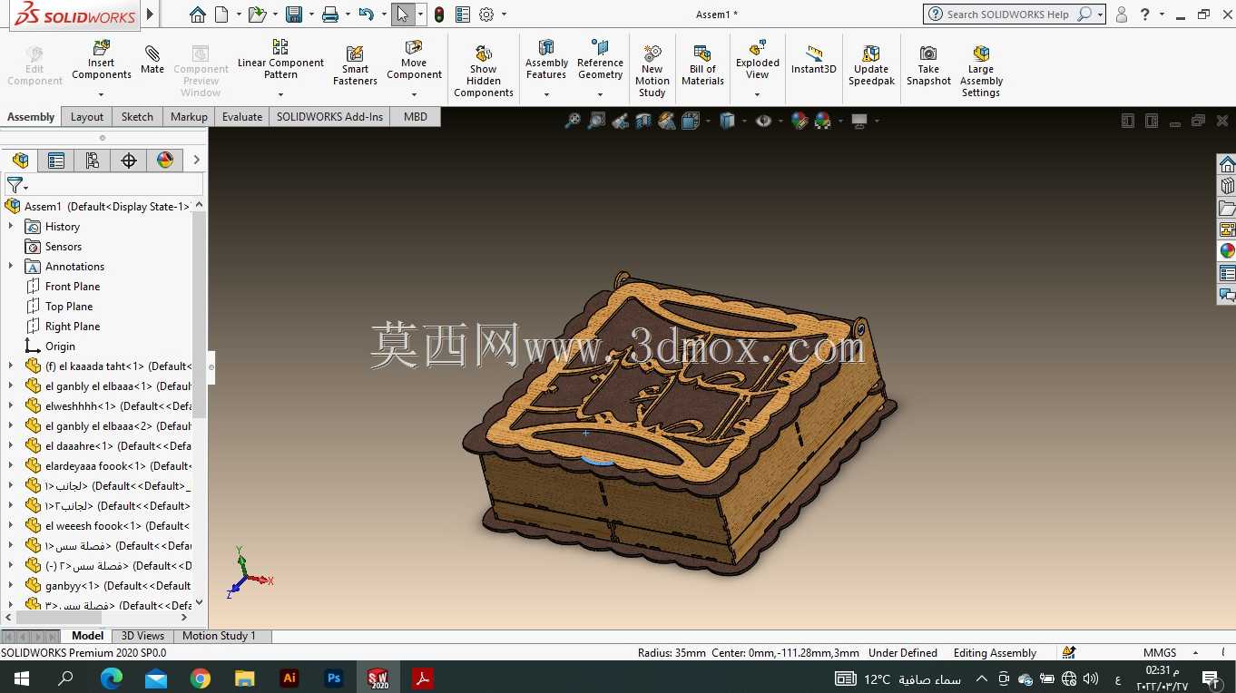The width and height of the screenshot is (1236, 693).
Task: Open the DisplayManager panel tab
Action: (165, 161)
